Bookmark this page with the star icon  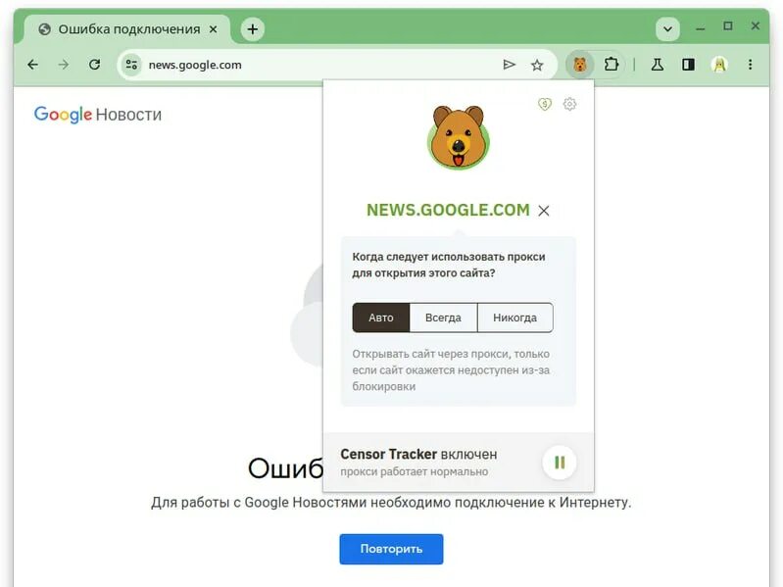tap(537, 65)
